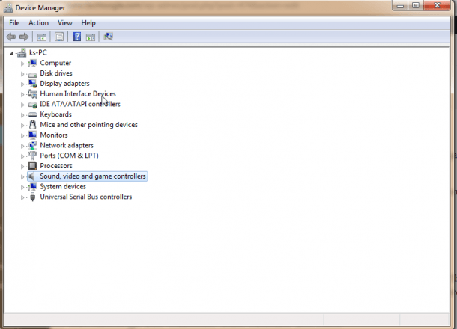
Task: Expand Sound, video and game controllers node
Action: [22, 176]
